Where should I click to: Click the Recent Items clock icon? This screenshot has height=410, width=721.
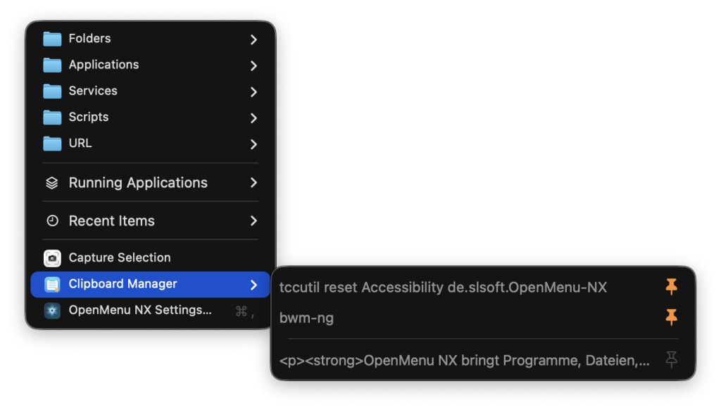[52, 221]
